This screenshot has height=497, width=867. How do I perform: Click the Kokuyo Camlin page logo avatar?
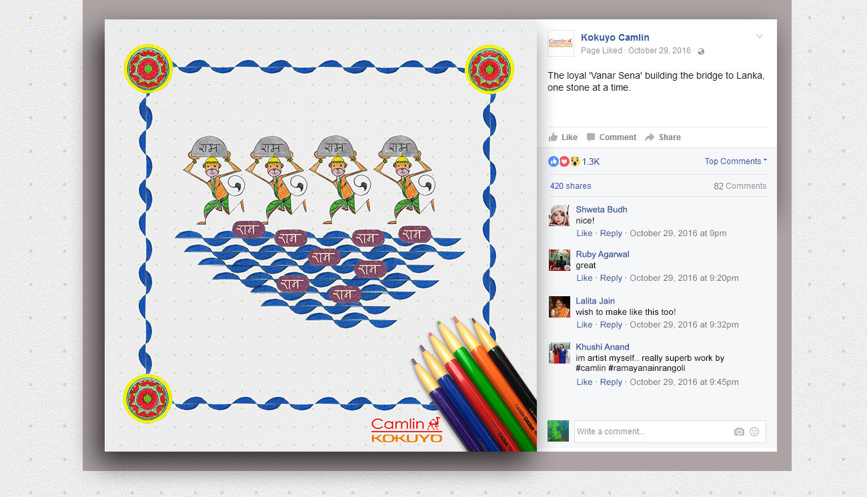[x=560, y=43]
